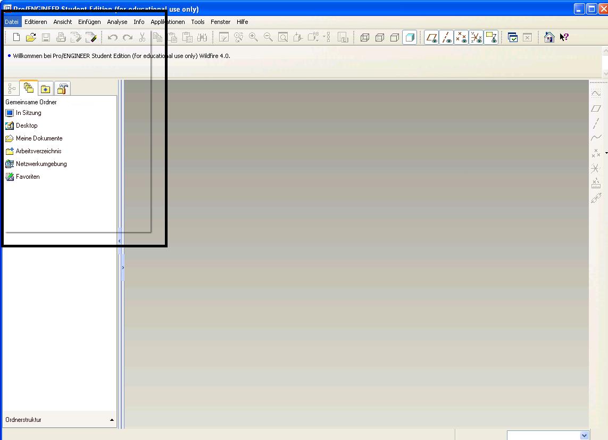Switch display to Wireframe mode
Image resolution: width=608 pixels, height=440 pixels.
point(365,38)
